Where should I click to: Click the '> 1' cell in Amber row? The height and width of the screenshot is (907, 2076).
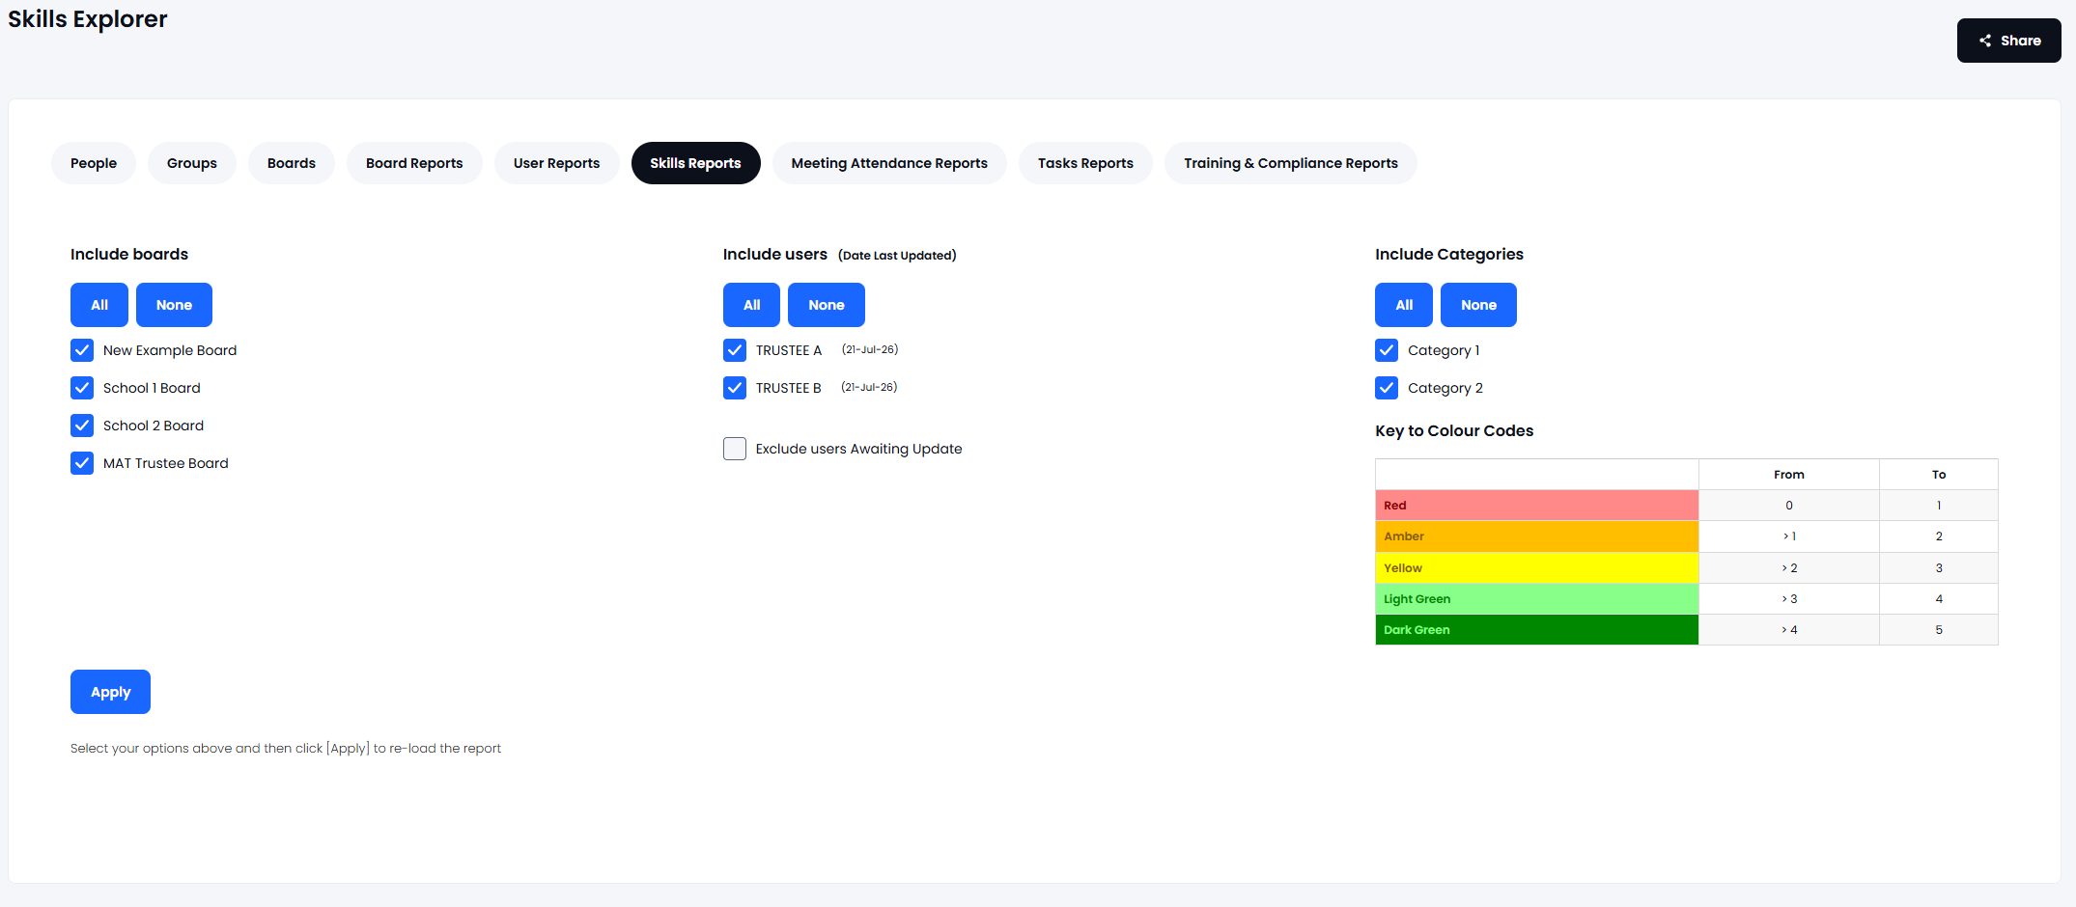1788,536
